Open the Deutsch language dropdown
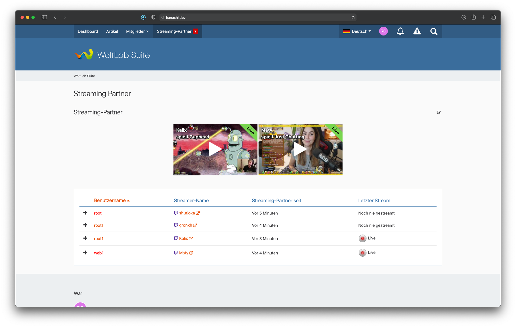The image size is (516, 327). pyautogui.click(x=357, y=31)
